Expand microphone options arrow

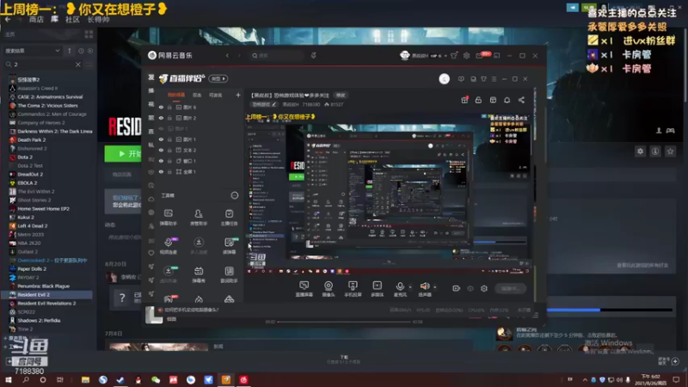pyautogui.click(x=410, y=287)
